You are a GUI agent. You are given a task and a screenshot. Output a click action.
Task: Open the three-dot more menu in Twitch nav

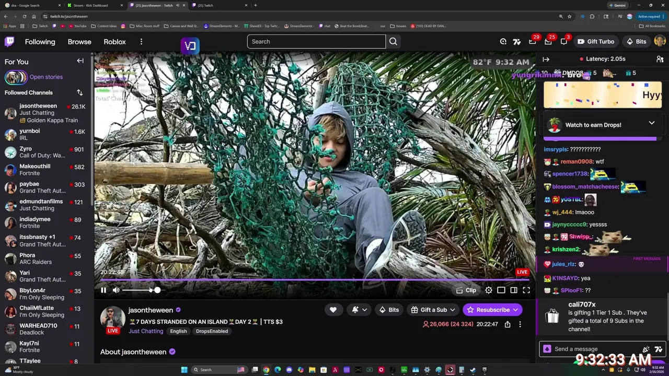tap(141, 42)
